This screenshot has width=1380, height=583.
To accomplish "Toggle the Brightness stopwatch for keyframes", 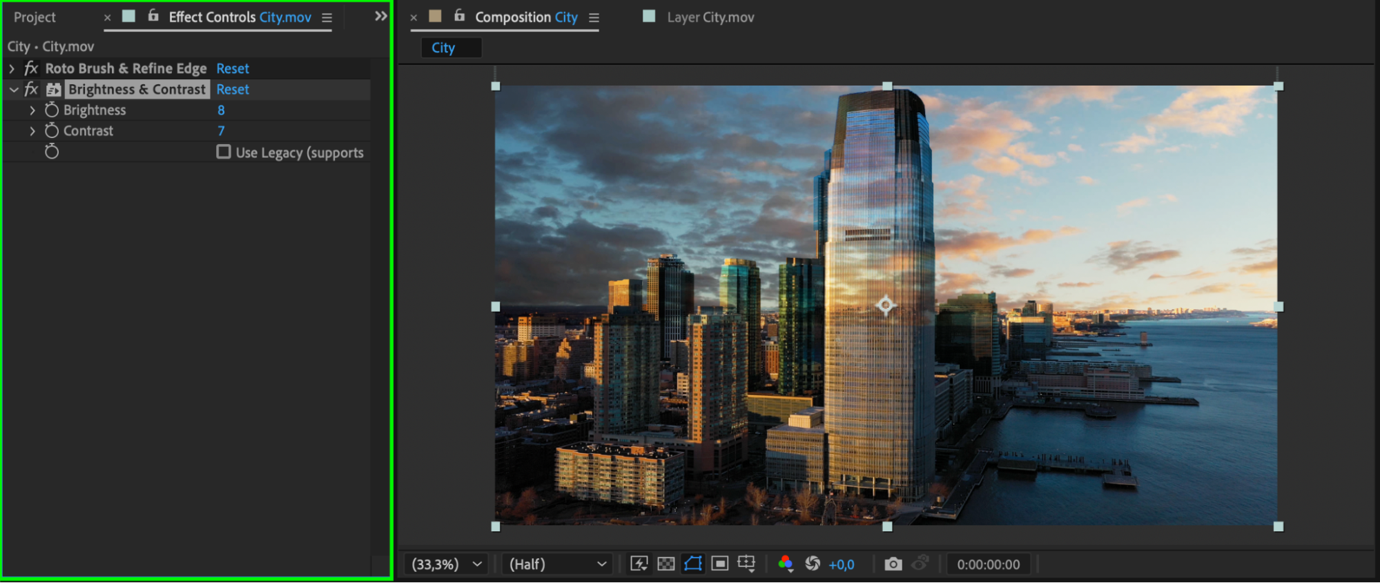I will coord(52,110).
